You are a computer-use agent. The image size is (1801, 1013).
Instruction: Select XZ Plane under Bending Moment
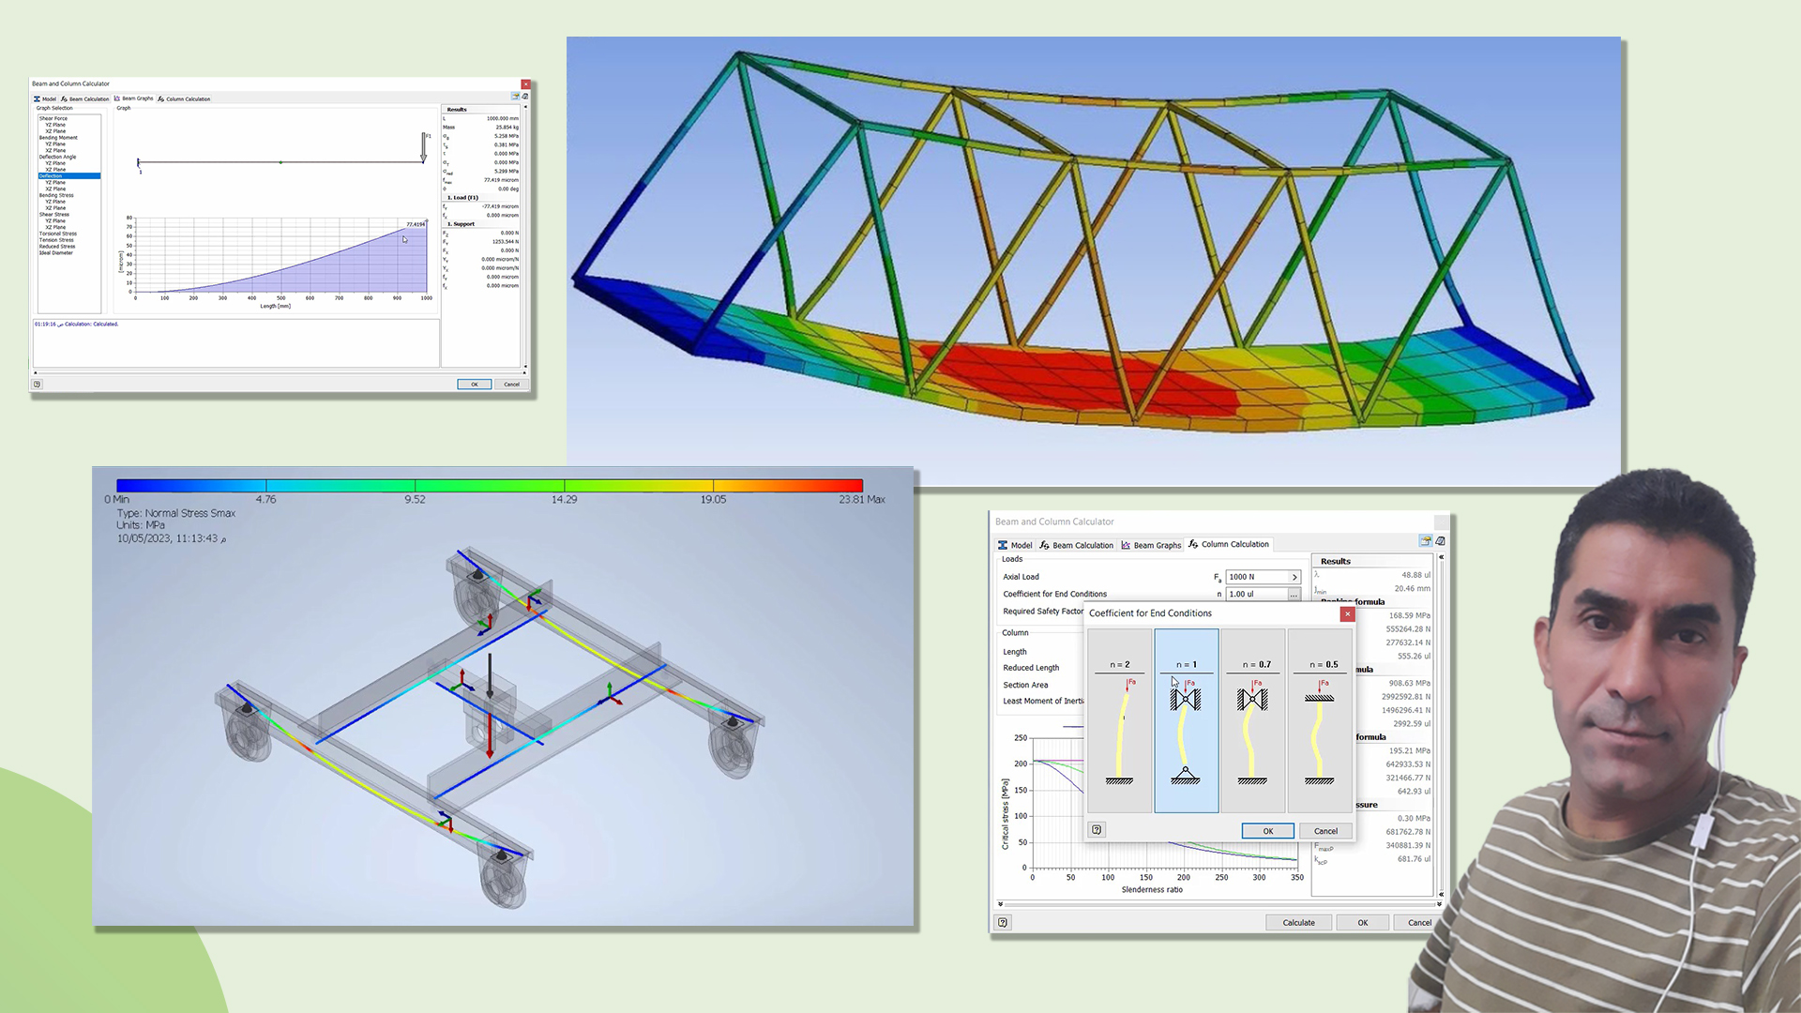pyautogui.click(x=55, y=150)
